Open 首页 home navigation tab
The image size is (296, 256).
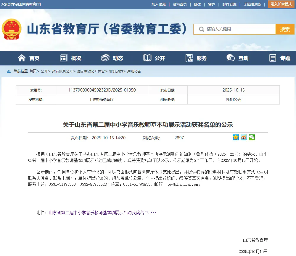[29, 58]
